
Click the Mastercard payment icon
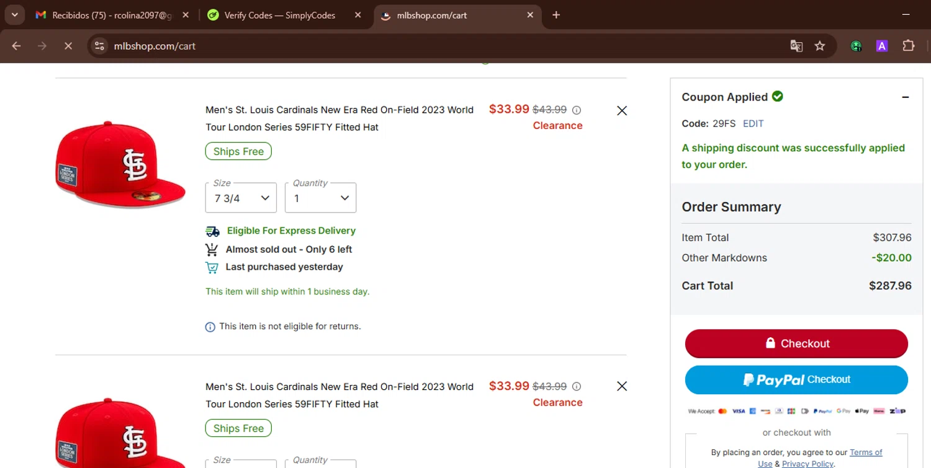722,411
